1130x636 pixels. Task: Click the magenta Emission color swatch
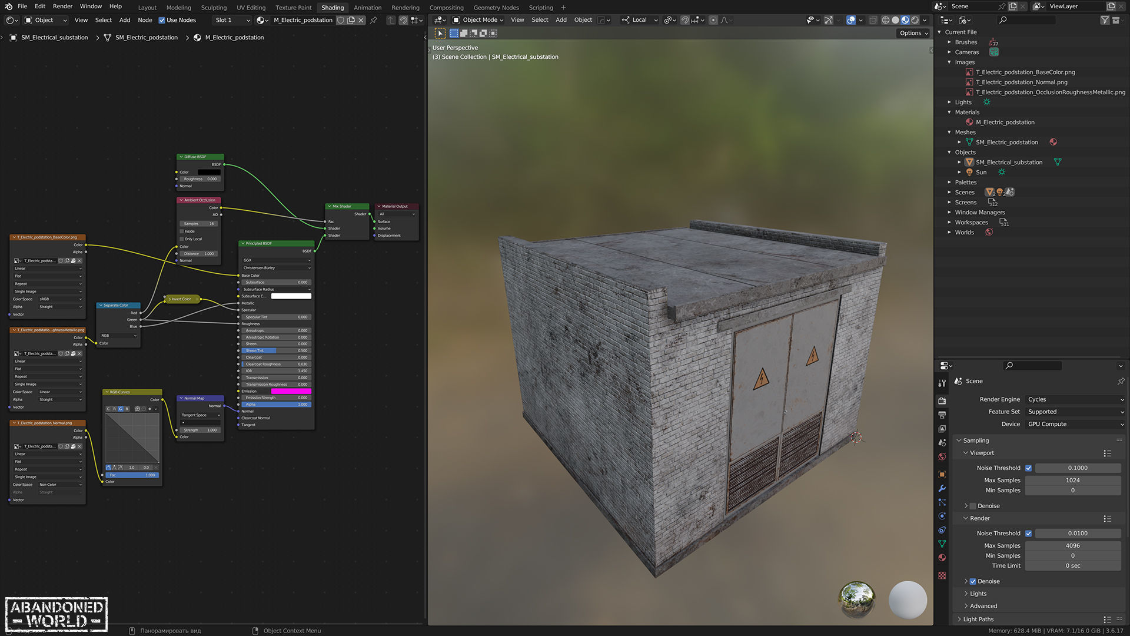click(x=291, y=391)
